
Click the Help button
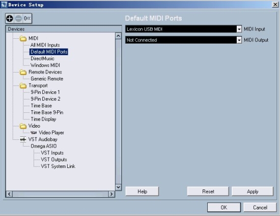pyautogui.click(x=142, y=191)
